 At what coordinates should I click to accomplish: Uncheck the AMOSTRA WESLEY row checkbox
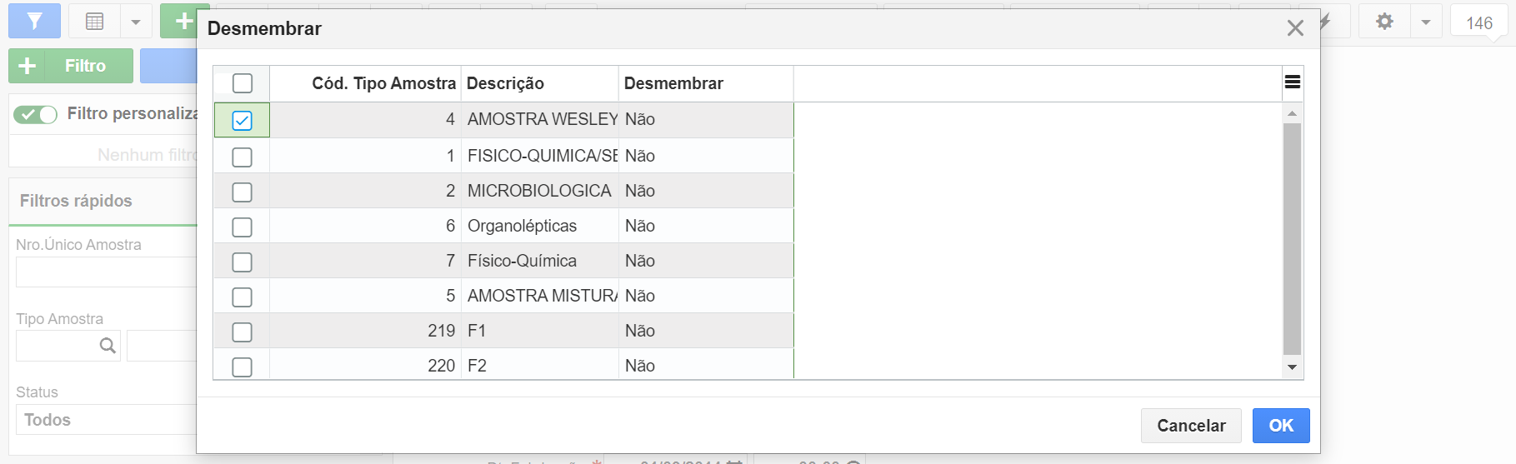pos(242,121)
